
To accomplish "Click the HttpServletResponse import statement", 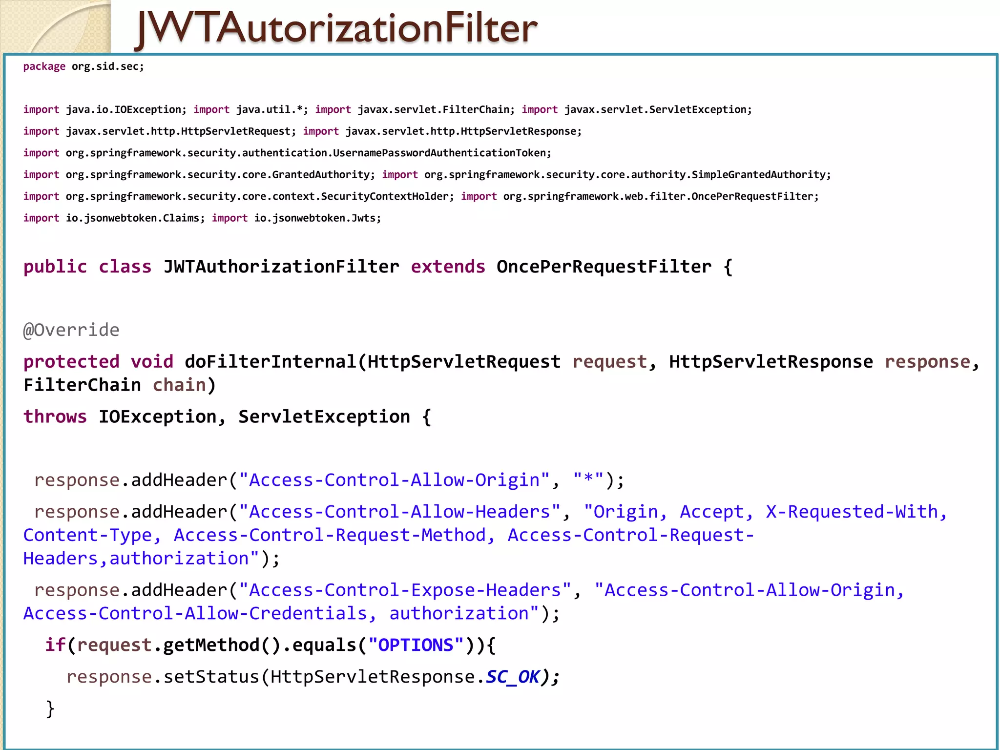I will pos(442,131).
